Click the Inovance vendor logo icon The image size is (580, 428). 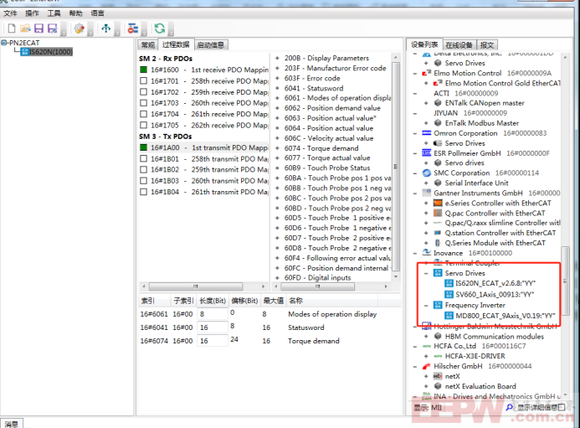pyautogui.click(x=427, y=253)
